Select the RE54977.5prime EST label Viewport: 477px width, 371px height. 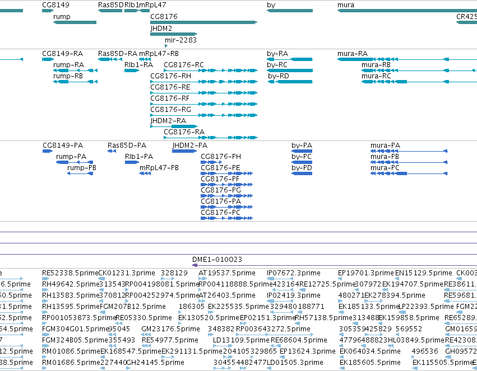[170, 340]
